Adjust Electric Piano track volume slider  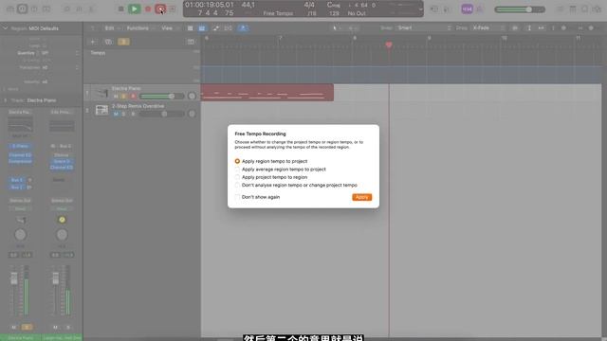pos(161,96)
